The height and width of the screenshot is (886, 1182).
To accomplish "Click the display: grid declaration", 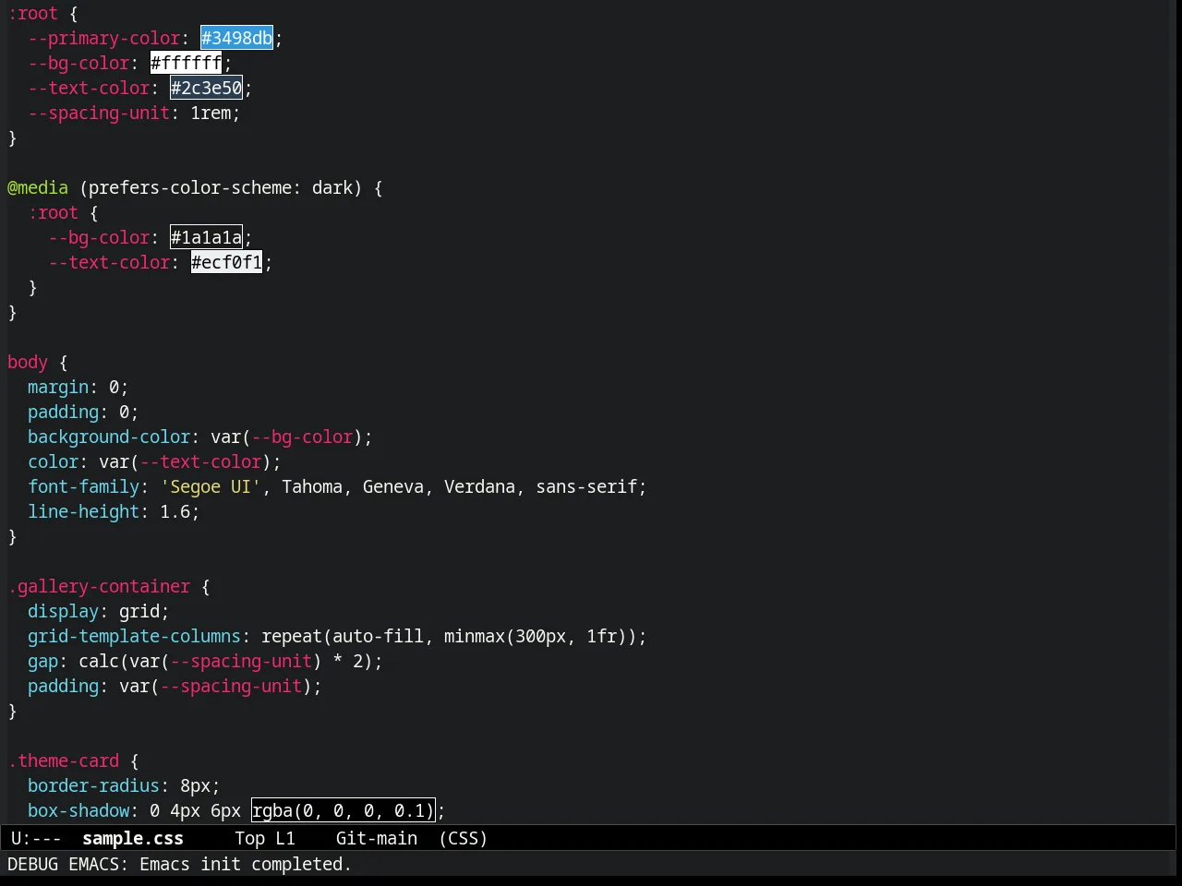I will tap(99, 611).
